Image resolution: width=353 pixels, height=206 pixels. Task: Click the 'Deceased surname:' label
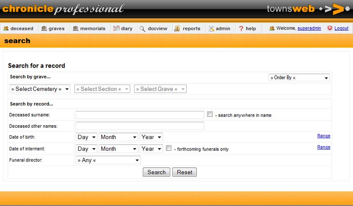(29, 115)
